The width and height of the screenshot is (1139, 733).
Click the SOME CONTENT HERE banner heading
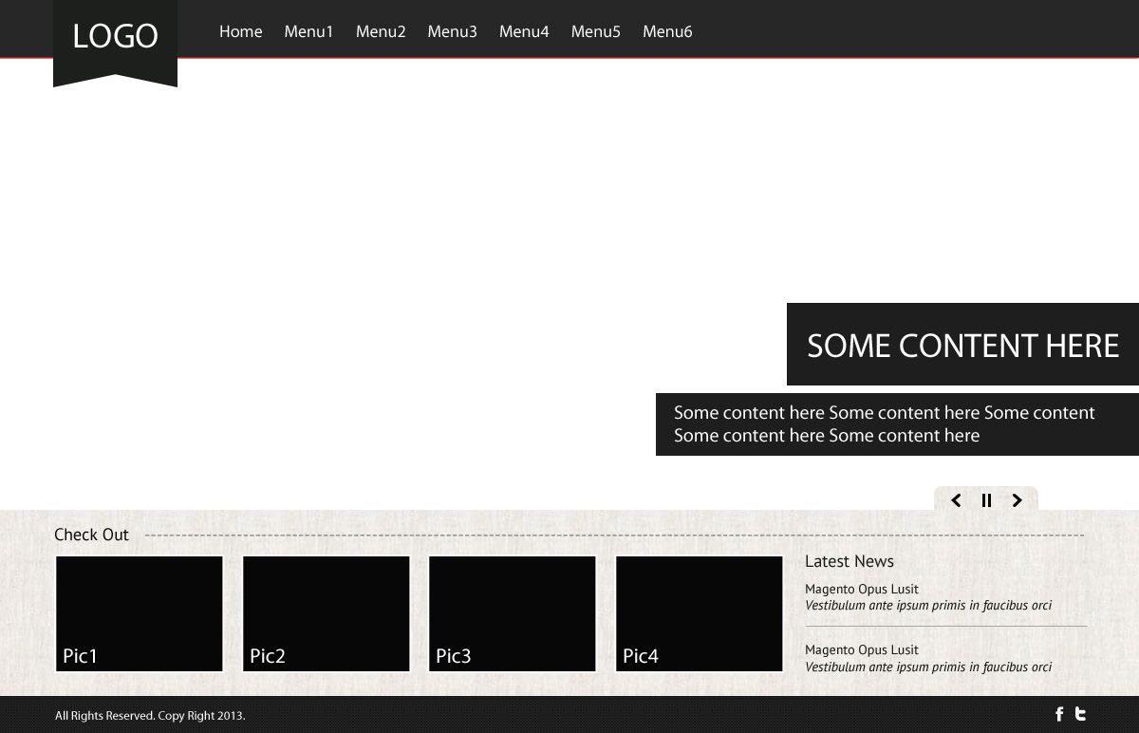[x=962, y=346]
